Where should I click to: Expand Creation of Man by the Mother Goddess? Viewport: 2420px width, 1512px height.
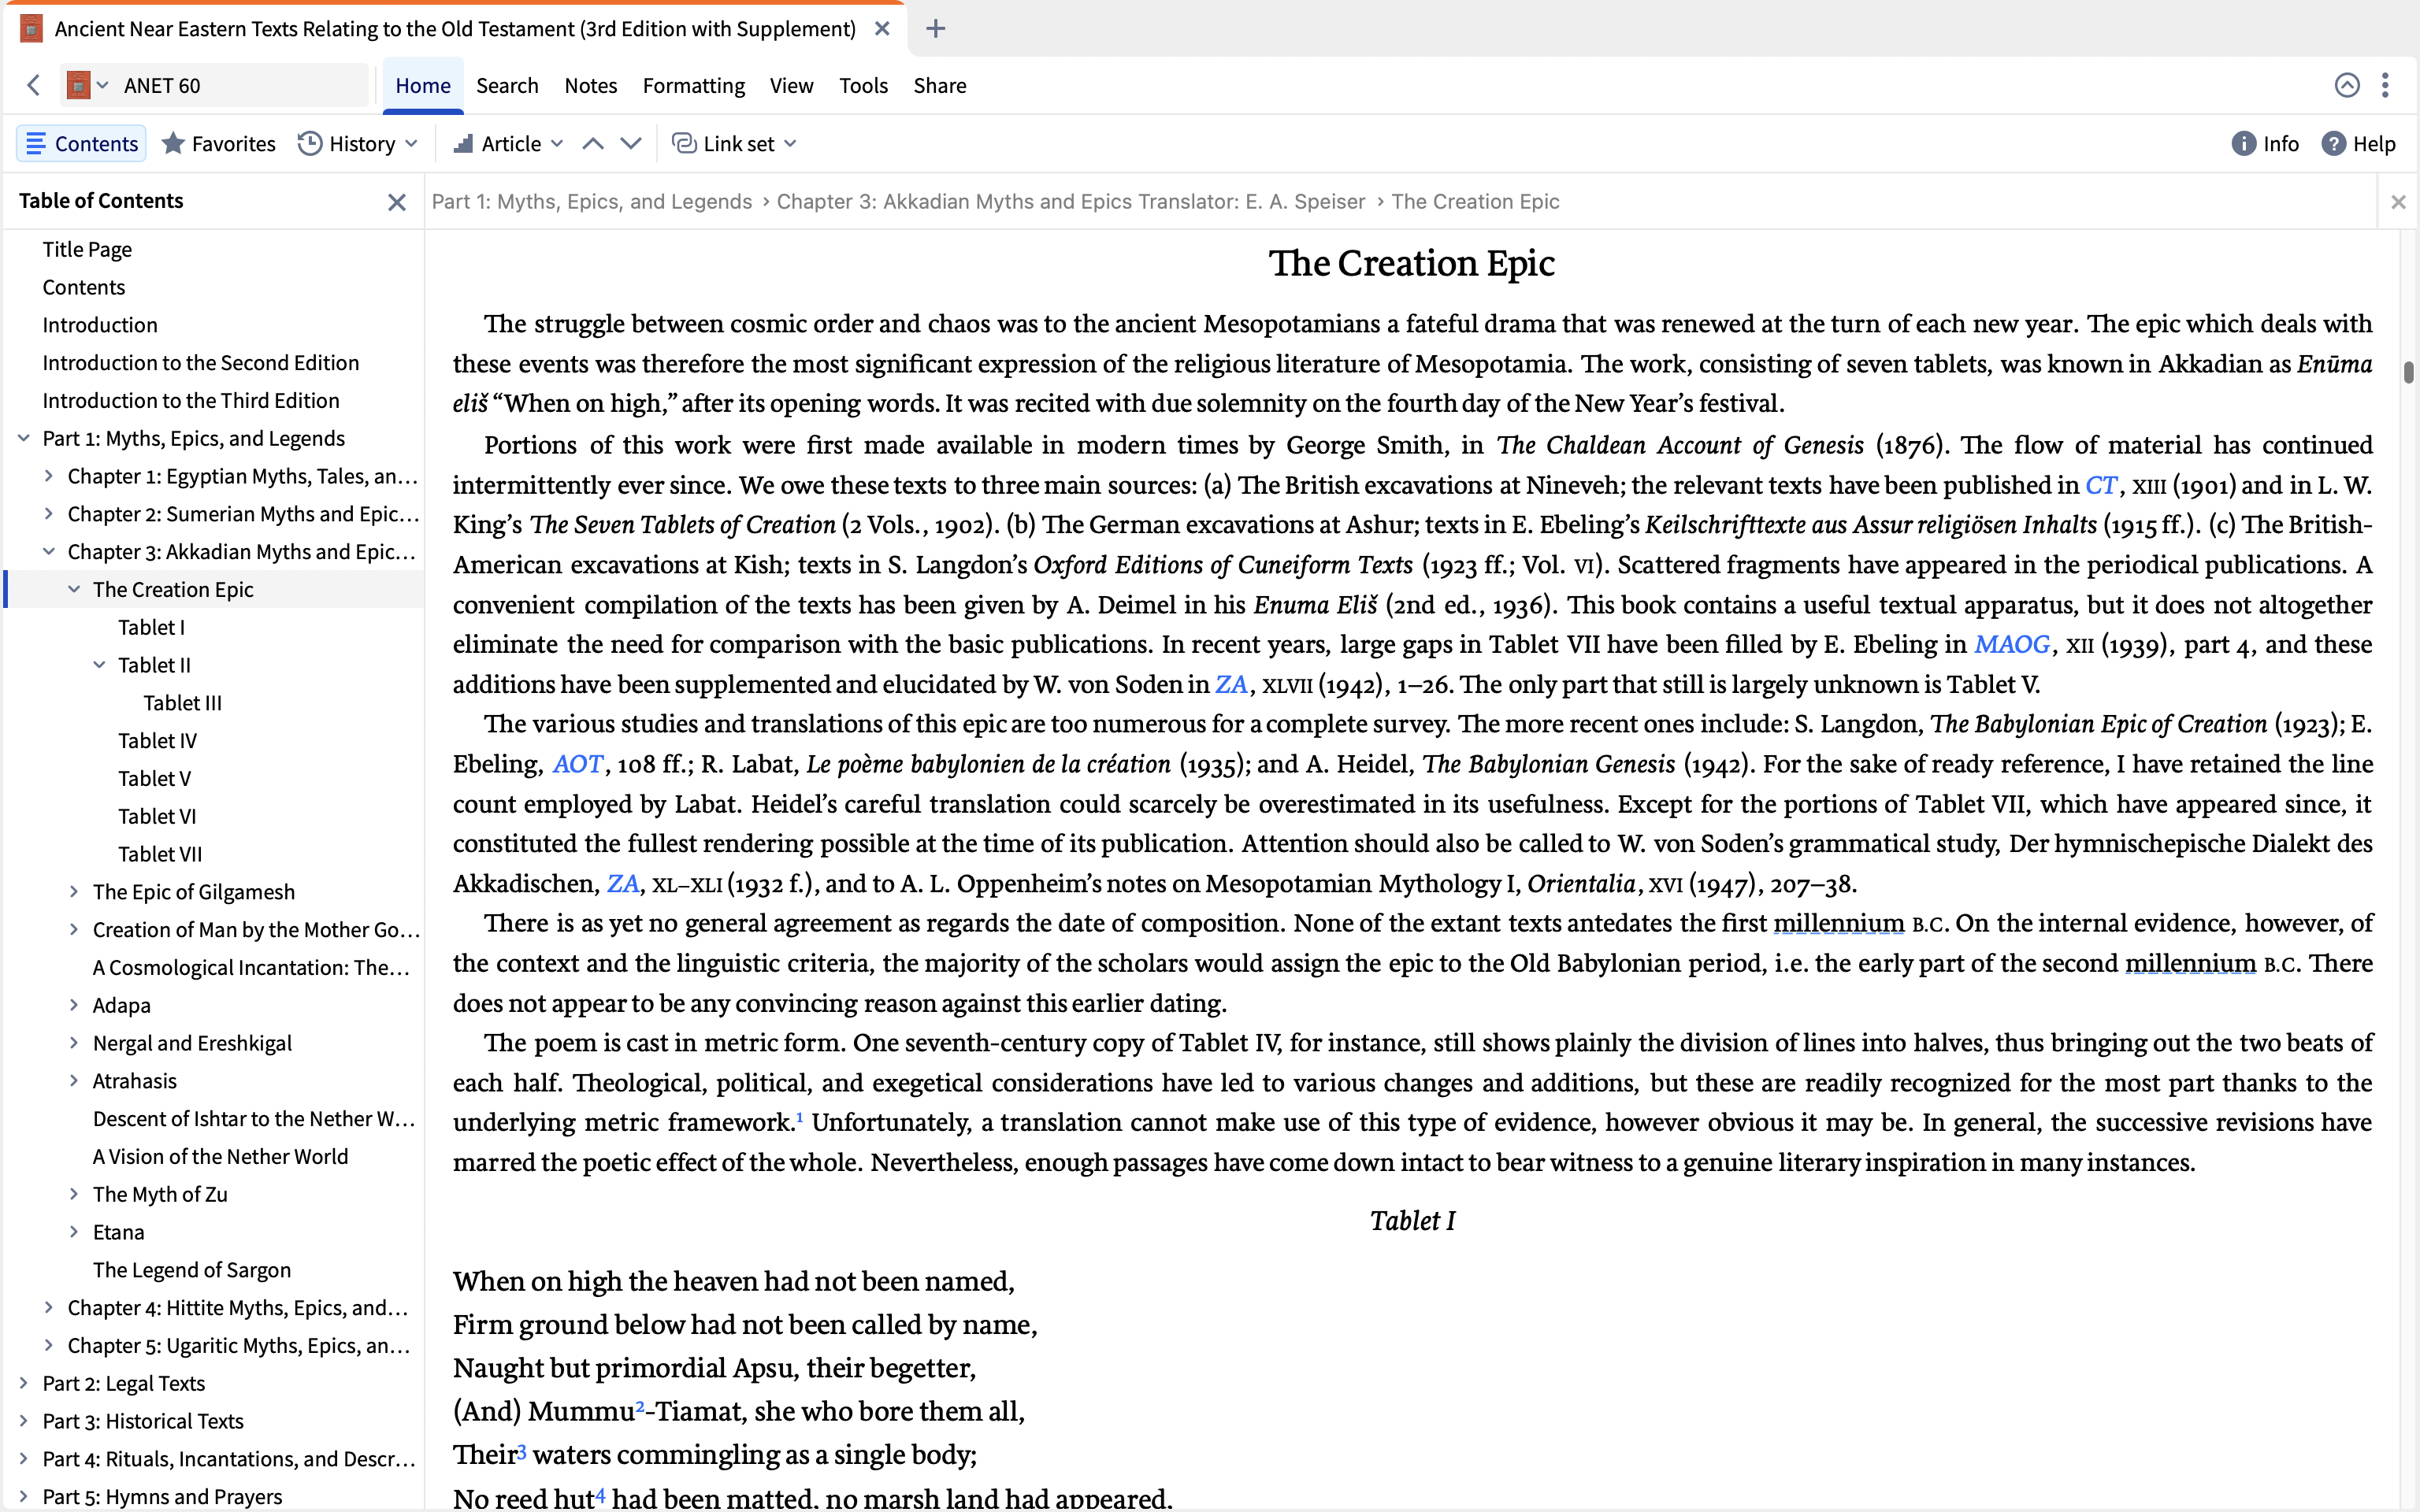pos(74,930)
